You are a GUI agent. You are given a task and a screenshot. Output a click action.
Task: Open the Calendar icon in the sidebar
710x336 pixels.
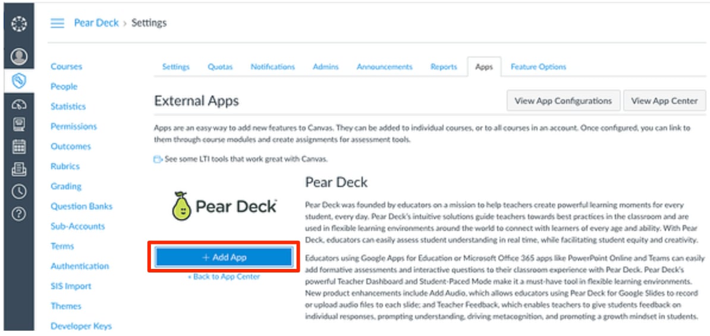tap(18, 147)
